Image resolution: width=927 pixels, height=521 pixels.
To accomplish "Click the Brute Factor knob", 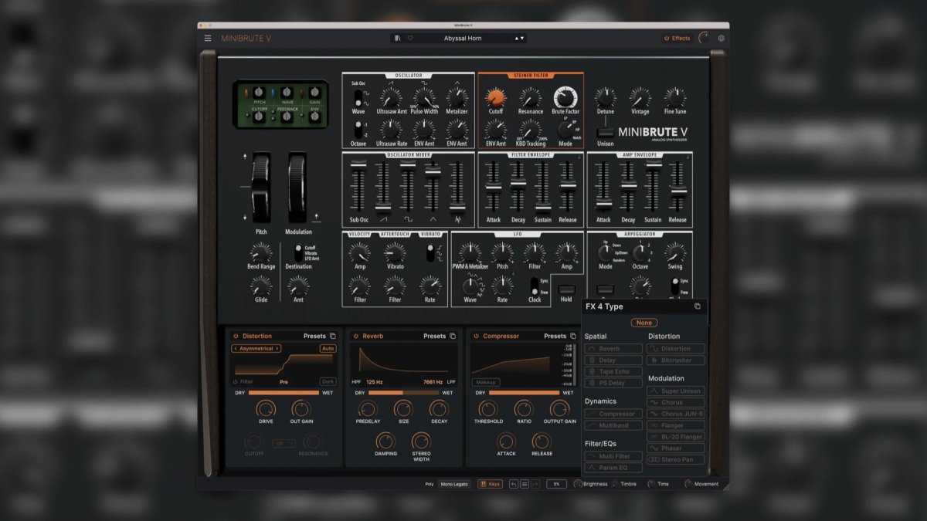I will 565,97.
